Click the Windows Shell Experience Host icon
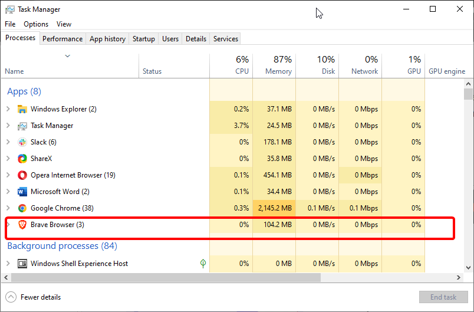The height and width of the screenshot is (312, 474). point(22,264)
